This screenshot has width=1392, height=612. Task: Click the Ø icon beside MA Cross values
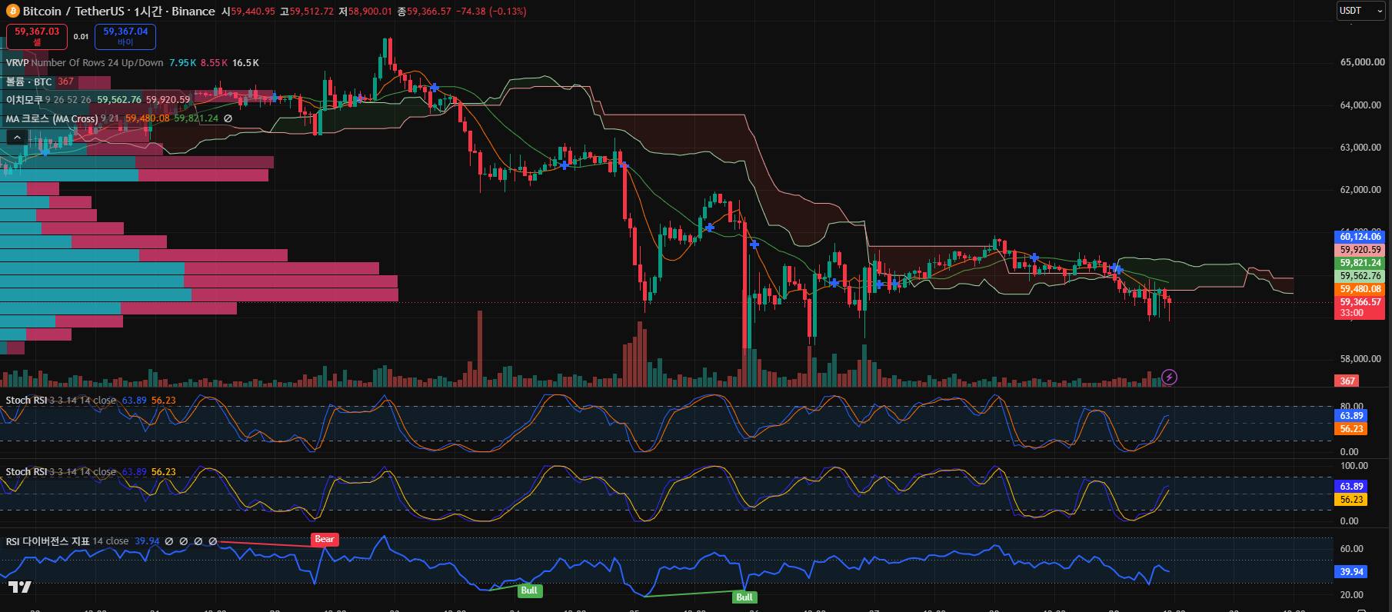click(228, 118)
